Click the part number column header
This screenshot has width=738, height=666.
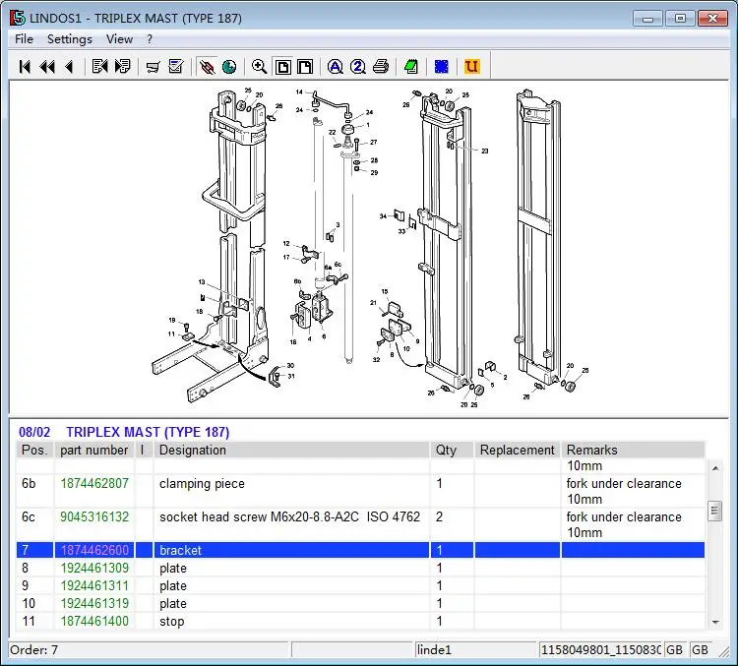[x=94, y=450]
